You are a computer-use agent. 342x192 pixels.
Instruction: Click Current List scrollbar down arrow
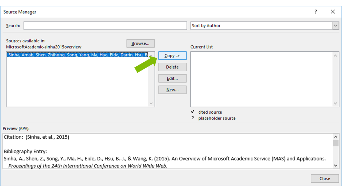[x=336, y=103]
